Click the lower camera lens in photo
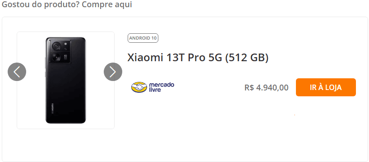369x162 pixels. click(56, 57)
